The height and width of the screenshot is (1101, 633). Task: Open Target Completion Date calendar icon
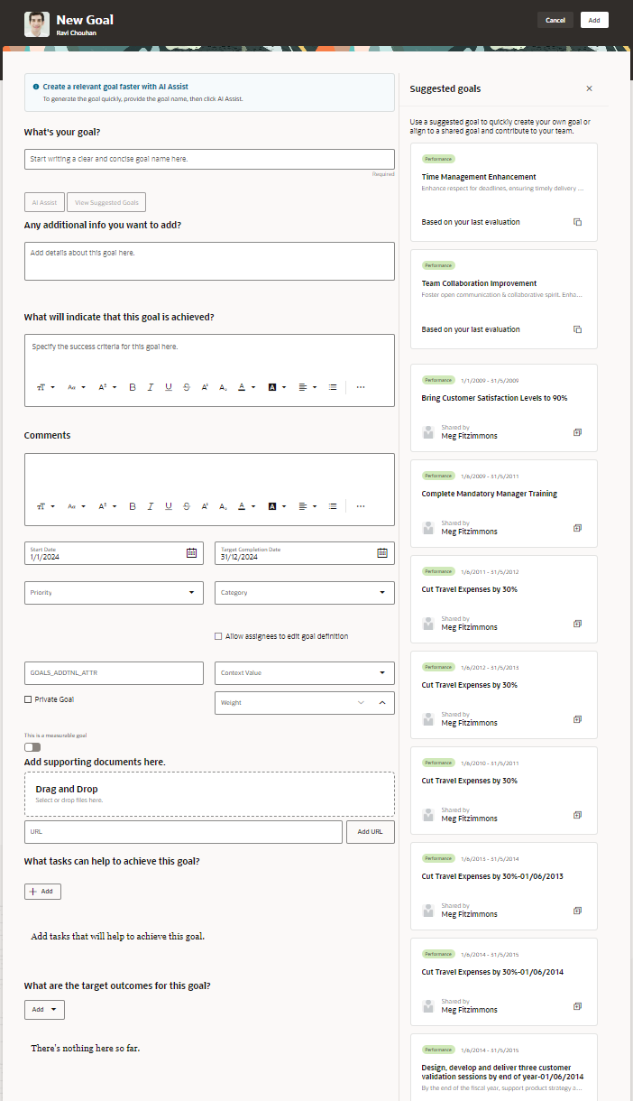pyautogui.click(x=382, y=552)
